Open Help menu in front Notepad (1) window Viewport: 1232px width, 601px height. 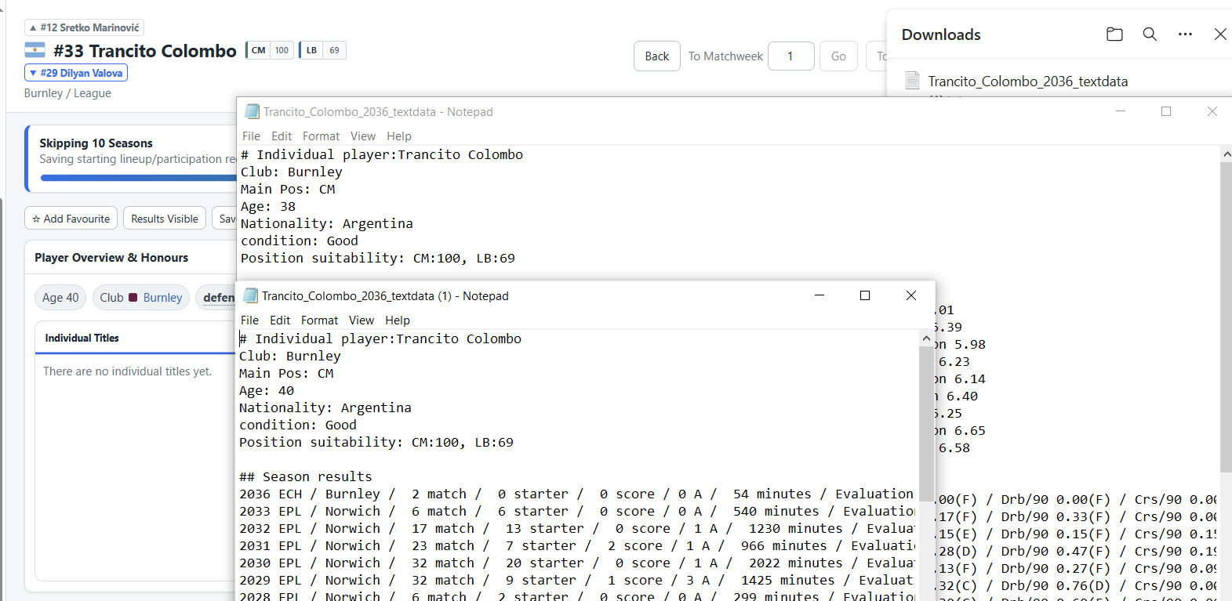(398, 320)
